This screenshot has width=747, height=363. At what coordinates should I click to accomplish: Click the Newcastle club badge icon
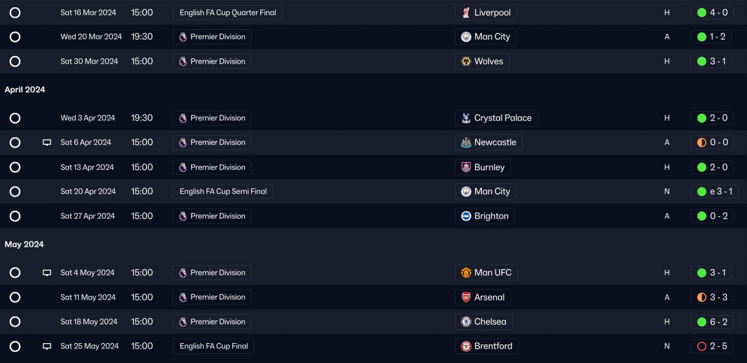(x=466, y=142)
